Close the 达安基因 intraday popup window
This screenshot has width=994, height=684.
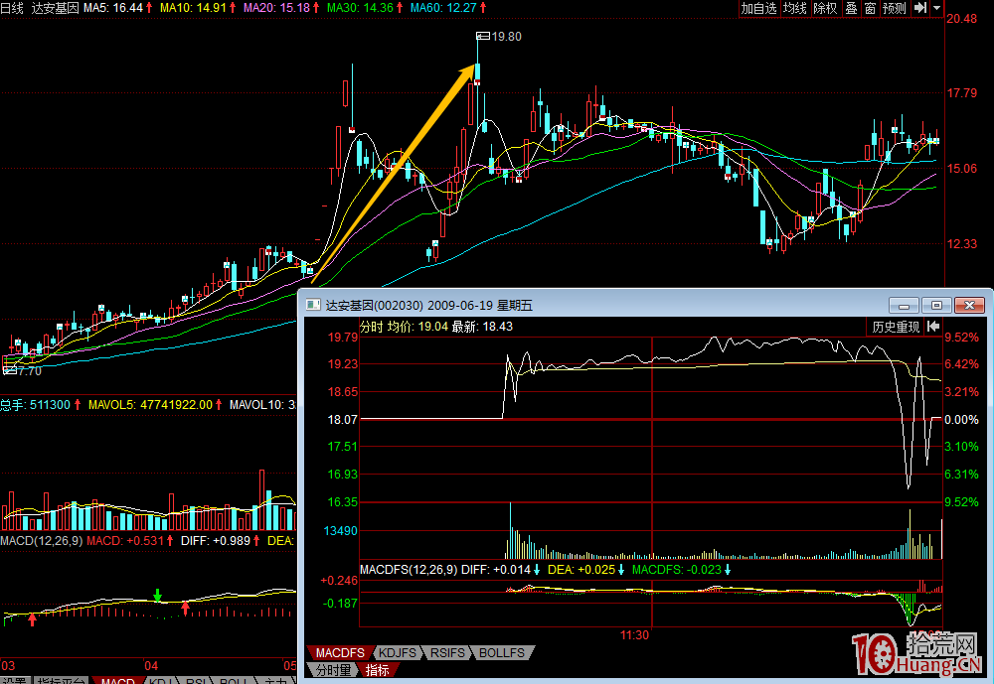click(969, 305)
